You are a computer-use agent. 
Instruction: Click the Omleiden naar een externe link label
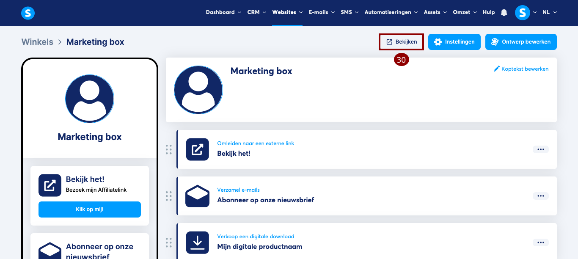(256, 143)
